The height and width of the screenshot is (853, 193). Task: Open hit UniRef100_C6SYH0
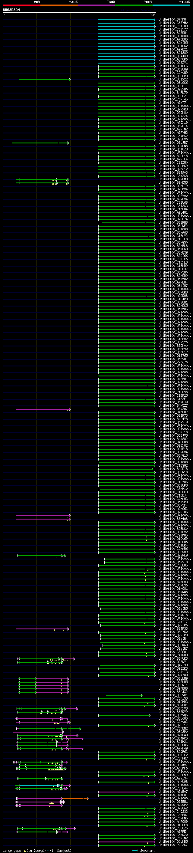[173, 23]
